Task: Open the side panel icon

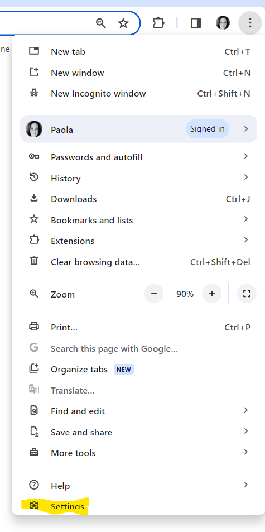Action: [196, 23]
